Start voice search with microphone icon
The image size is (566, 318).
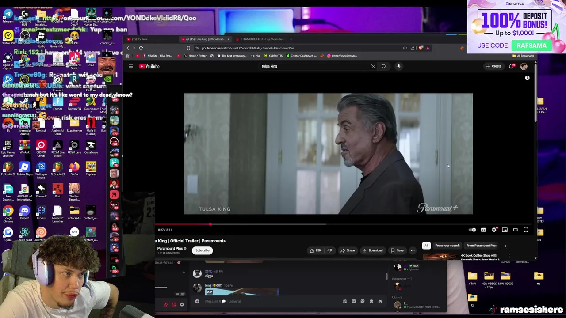398,66
